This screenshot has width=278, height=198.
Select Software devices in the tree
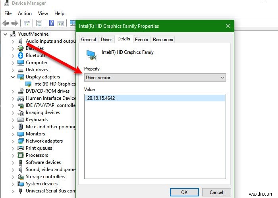[43, 162]
